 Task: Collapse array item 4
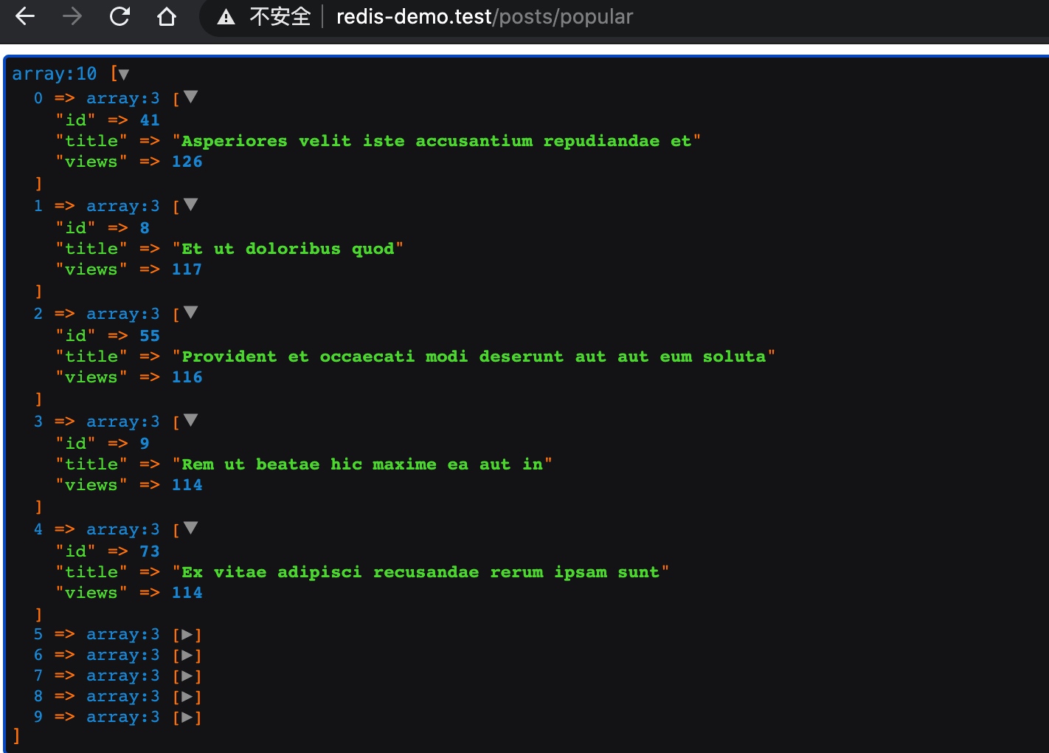click(191, 528)
